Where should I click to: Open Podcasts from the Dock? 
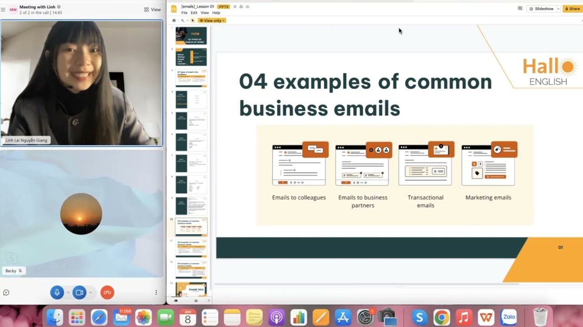[276, 317]
